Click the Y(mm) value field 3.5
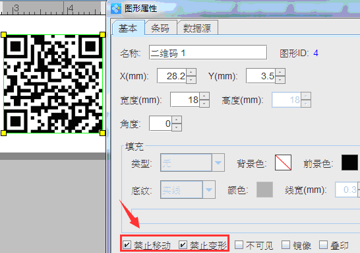 tap(260, 76)
